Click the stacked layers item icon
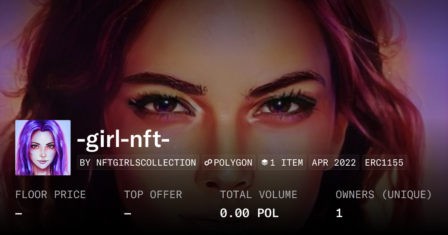 265,163
